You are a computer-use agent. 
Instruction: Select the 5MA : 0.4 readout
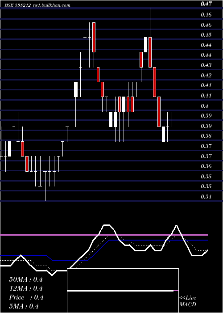[x=24, y=306]
